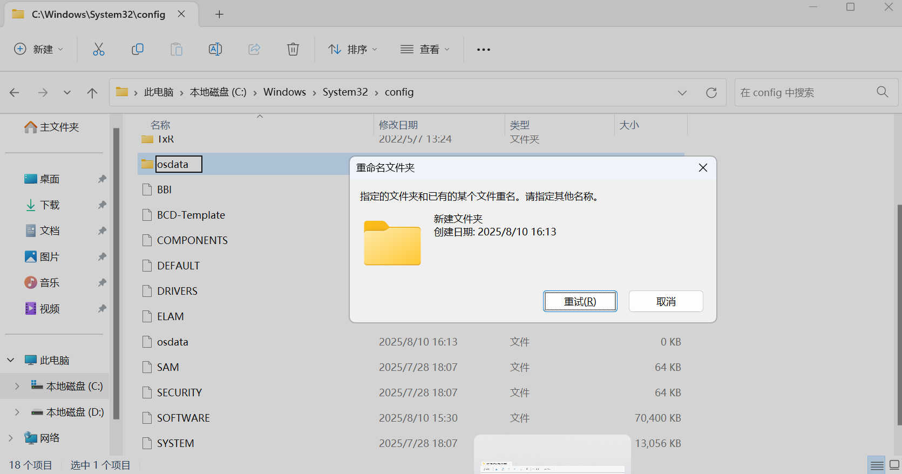This screenshot has width=902, height=474.
Task: Click the Delete trash can icon
Action: pos(293,49)
